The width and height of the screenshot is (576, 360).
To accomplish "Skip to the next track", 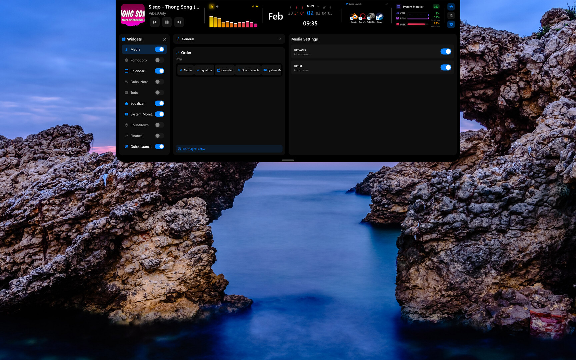I will click(179, 22).
